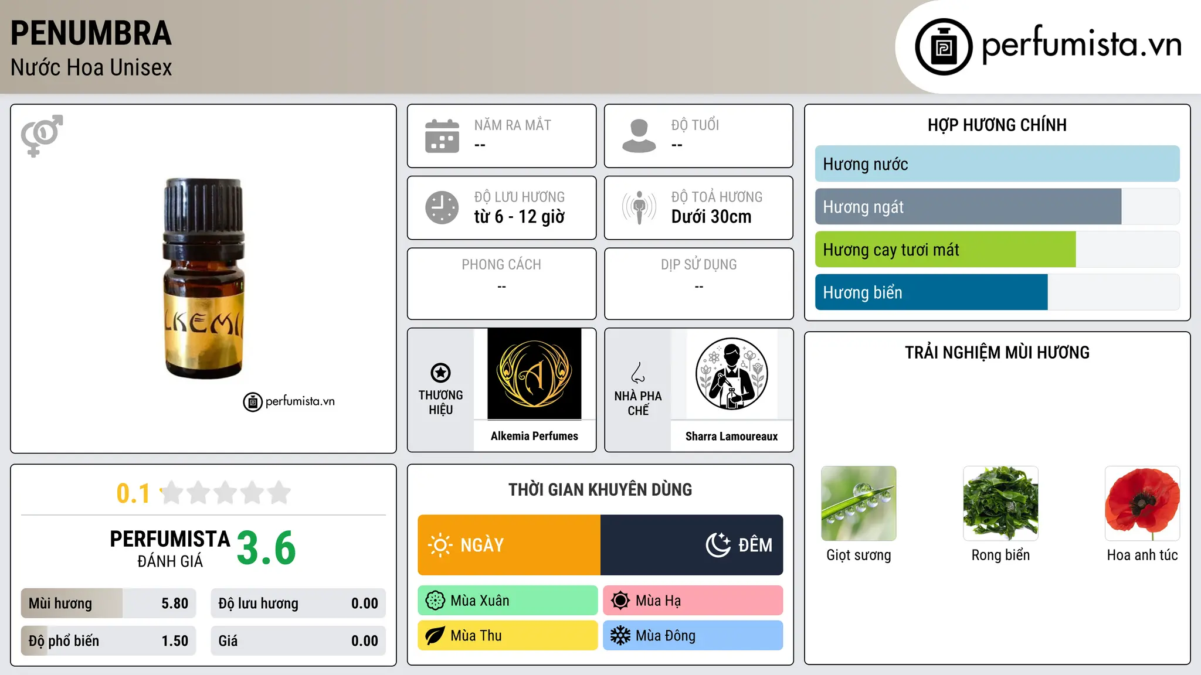Screen dimensions: 1201x675
Task: Click the age group person icon
Action: click(639, 136)
